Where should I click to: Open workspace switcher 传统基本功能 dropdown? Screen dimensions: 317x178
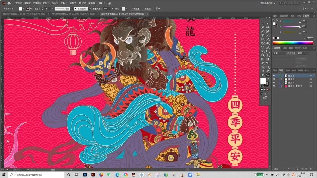pyautogui.click(x=268, y=3)
